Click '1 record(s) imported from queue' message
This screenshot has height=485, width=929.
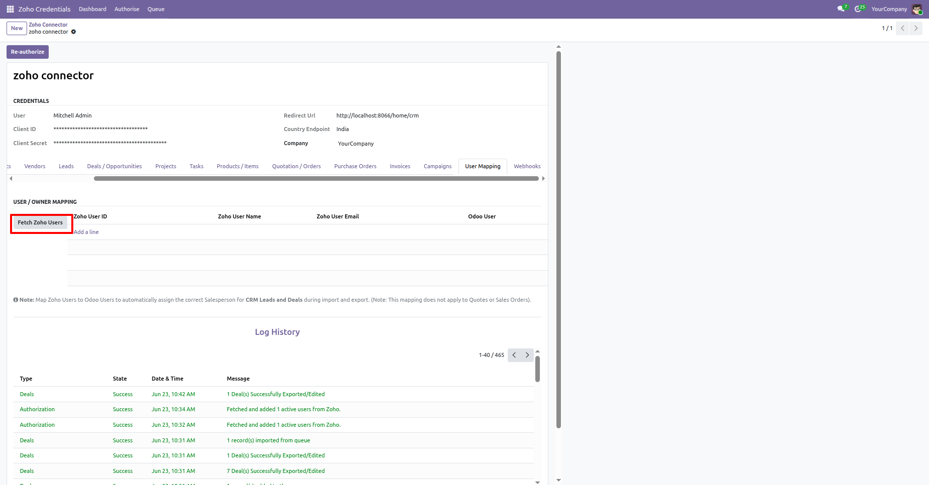pos(268,440)
